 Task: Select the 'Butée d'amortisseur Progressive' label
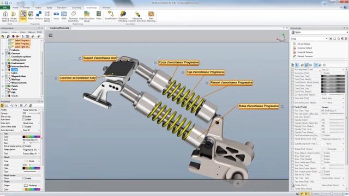click(x=258, y=106)
